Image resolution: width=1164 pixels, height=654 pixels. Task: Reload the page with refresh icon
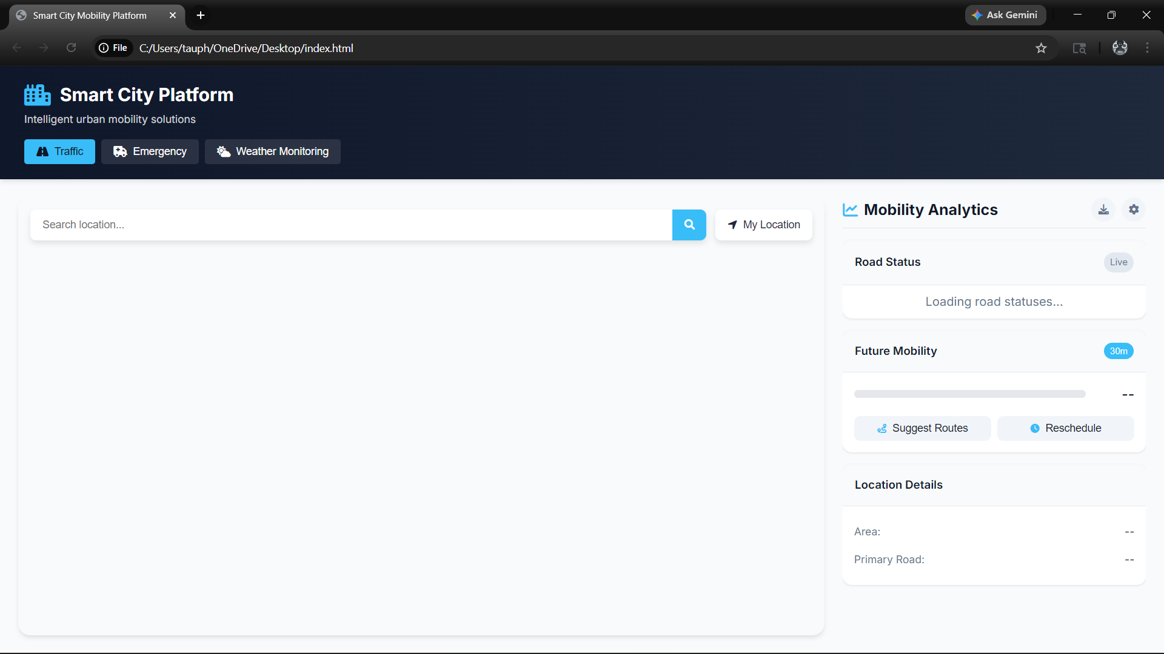click(72, 48)
